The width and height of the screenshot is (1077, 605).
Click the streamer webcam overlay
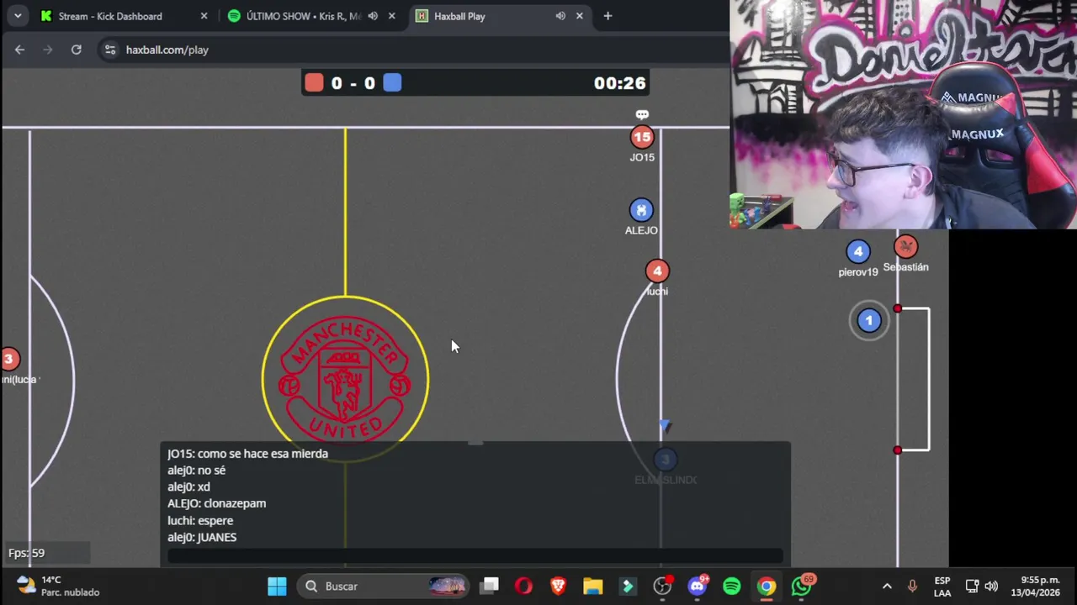[x=903, y=114]
